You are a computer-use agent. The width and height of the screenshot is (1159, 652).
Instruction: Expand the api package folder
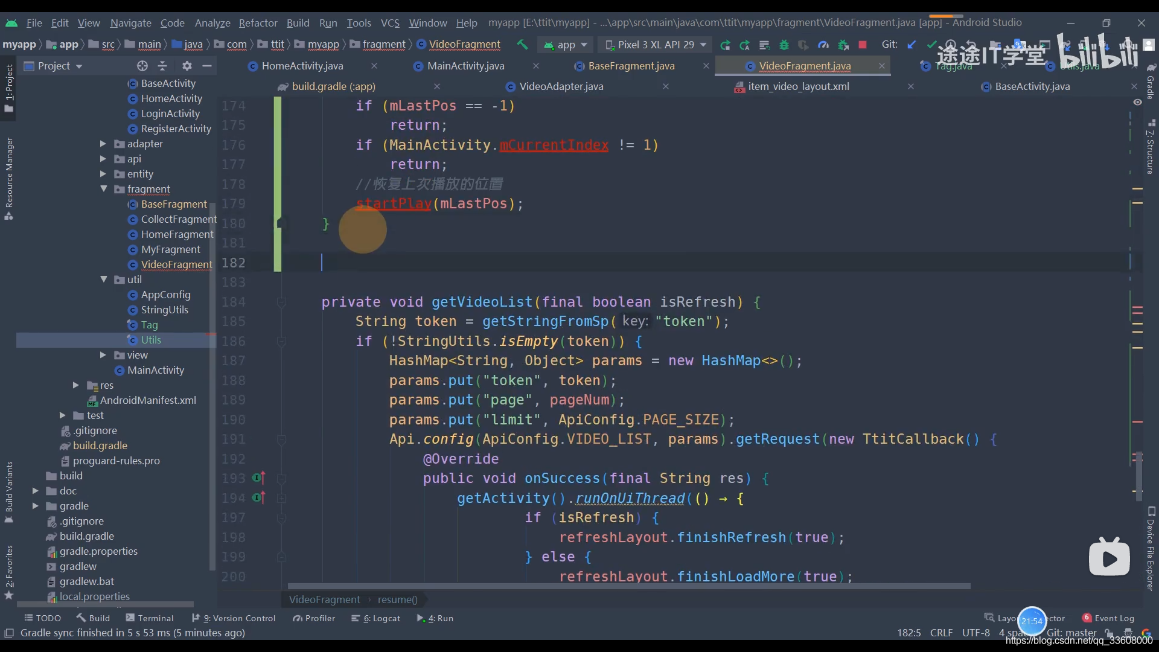[103, 159]
